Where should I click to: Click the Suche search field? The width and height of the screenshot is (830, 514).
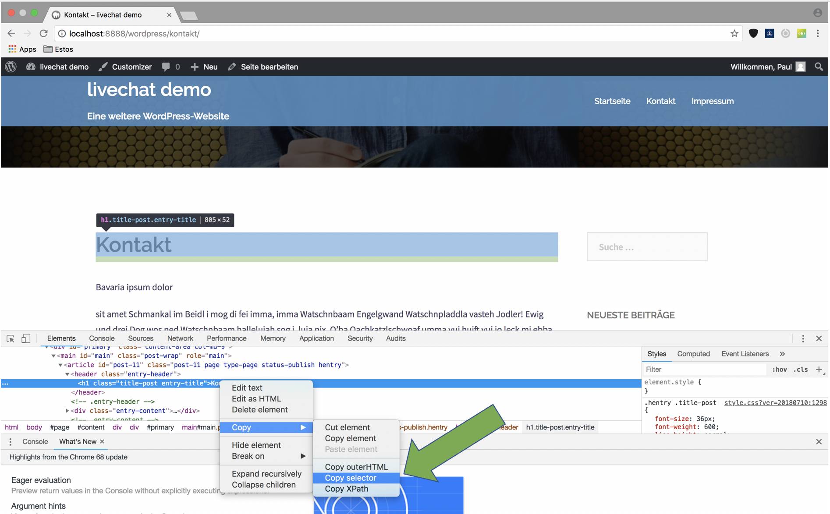pyautogui.click(x=647, y=247)
